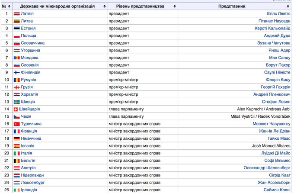294x193 pixels.
Task: Open Жан-Ів Ле Дріан representative link
Action: [x=275, y=131]
